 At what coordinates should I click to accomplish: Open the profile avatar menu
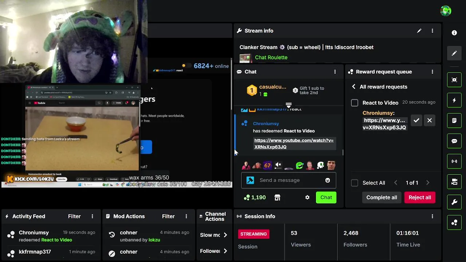(446, 11)
